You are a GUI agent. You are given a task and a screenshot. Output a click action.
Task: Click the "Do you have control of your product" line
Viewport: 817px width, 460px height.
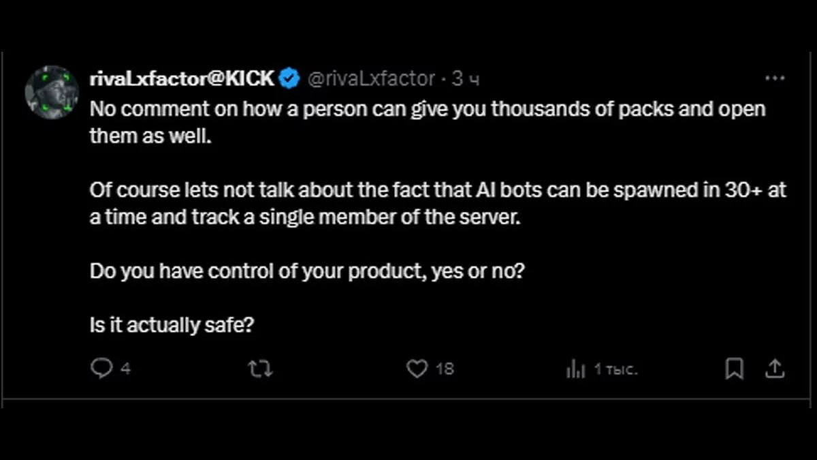tap(307, 272)
